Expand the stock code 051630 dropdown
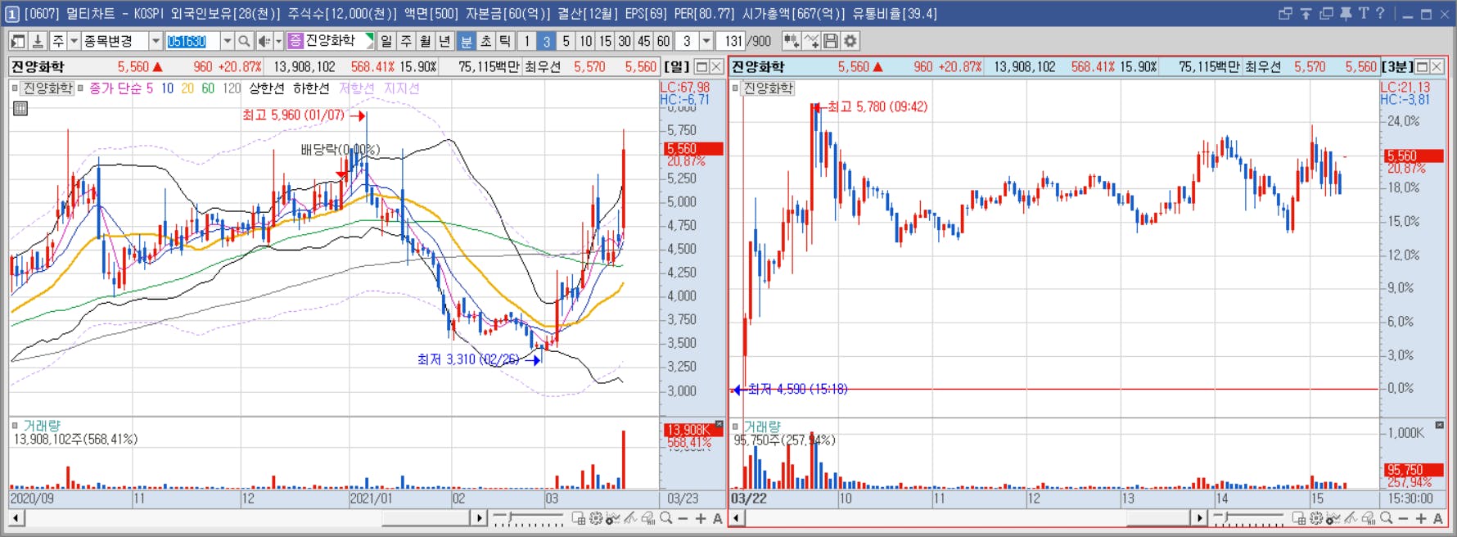Image resolution: width=1457 pixels, height=537 pixels. tap(228, 41)
